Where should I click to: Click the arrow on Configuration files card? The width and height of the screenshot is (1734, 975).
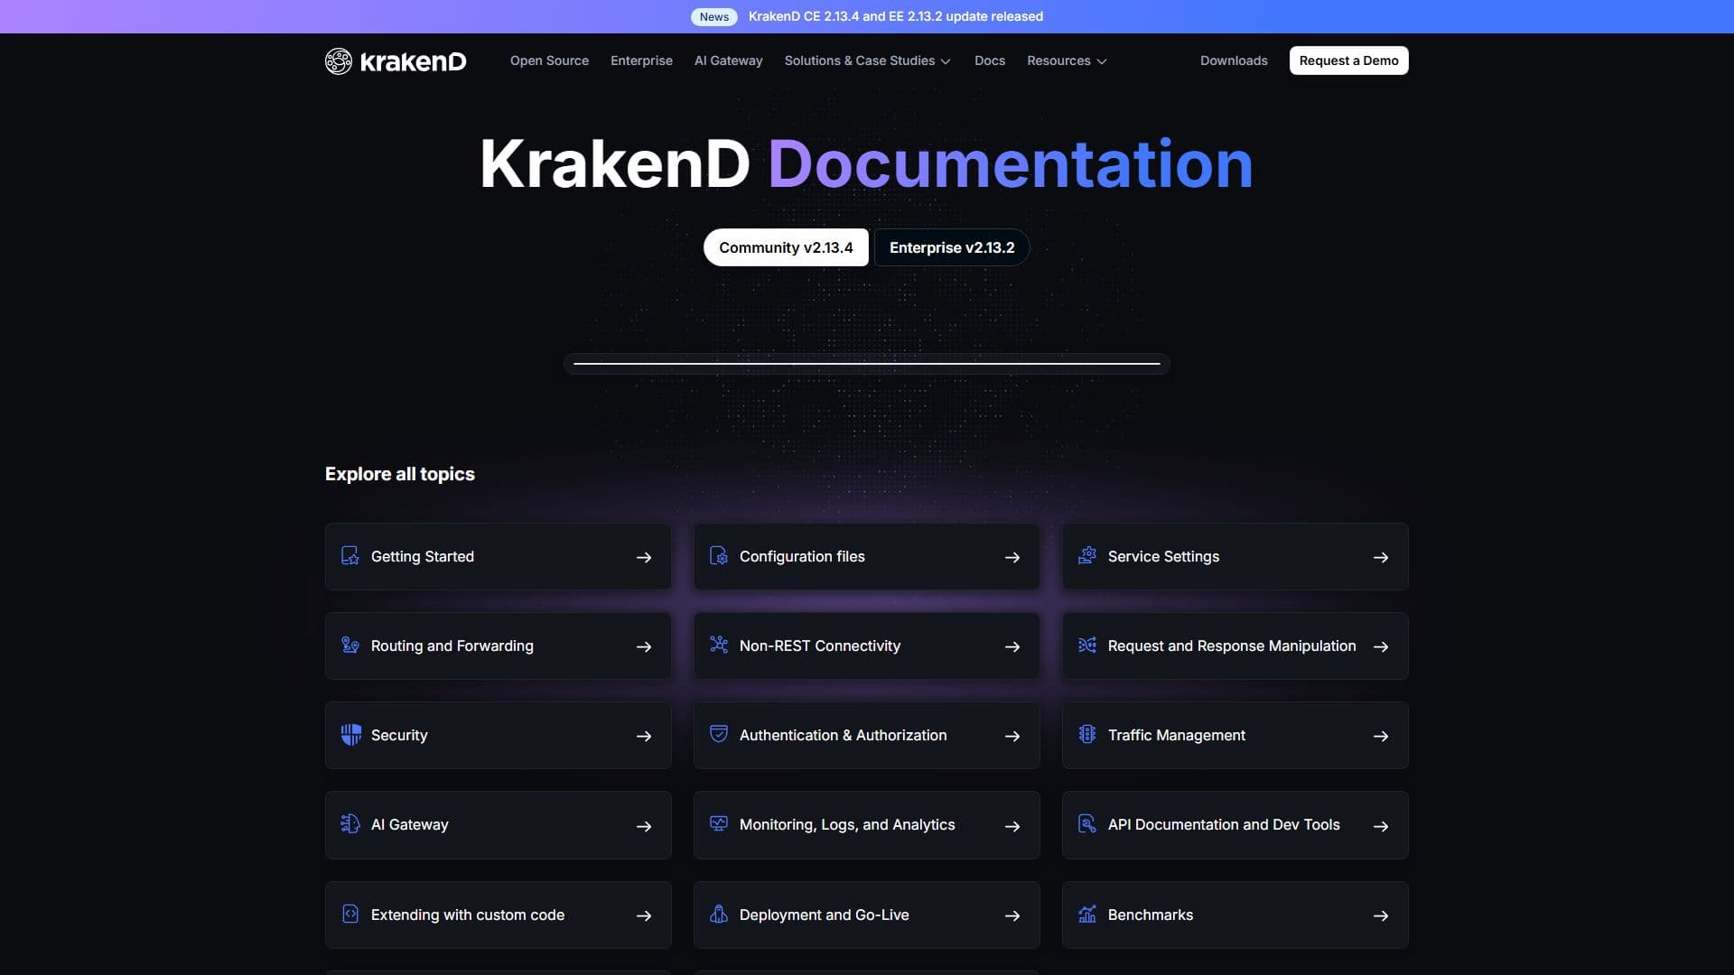1012,558
